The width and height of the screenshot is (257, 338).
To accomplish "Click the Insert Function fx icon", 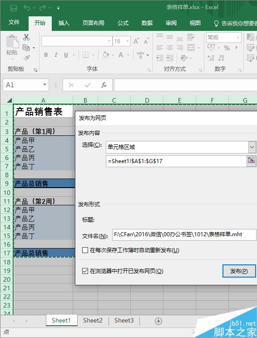I will 104,85.
